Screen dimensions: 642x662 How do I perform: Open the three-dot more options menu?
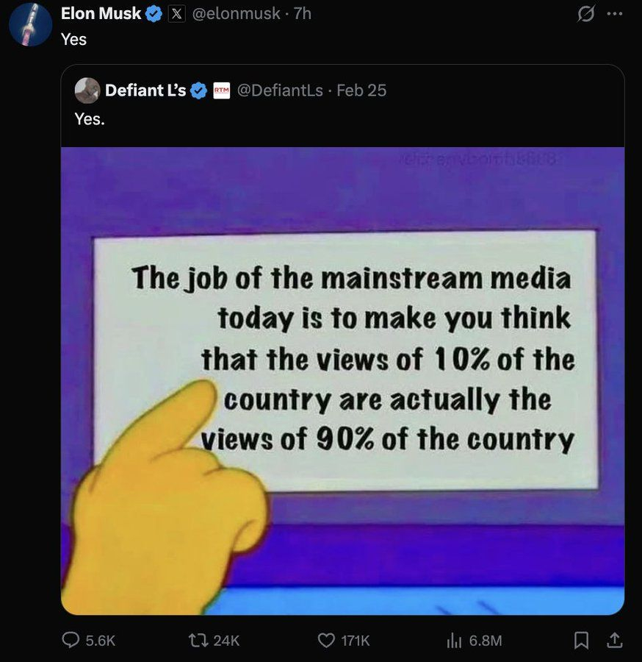(615, 14)
